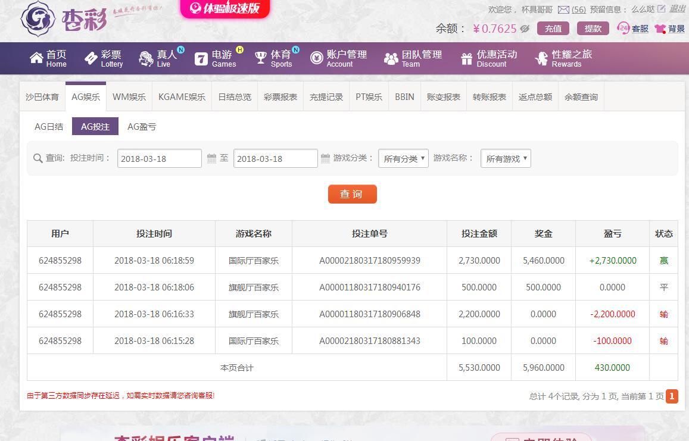Open calendar for end bet date
The width and height of the screenshot is (689, 441).
[x=325, y=158]
